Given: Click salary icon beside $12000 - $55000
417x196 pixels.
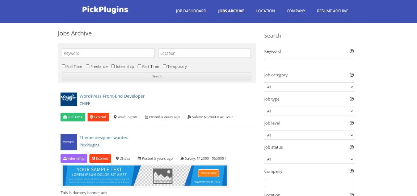Looking at the screenshot, I should [182, 158].
